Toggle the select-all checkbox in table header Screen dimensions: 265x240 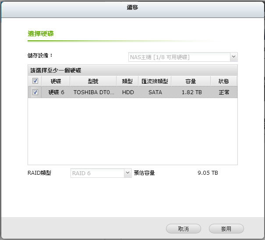click(x=35, y=81)
